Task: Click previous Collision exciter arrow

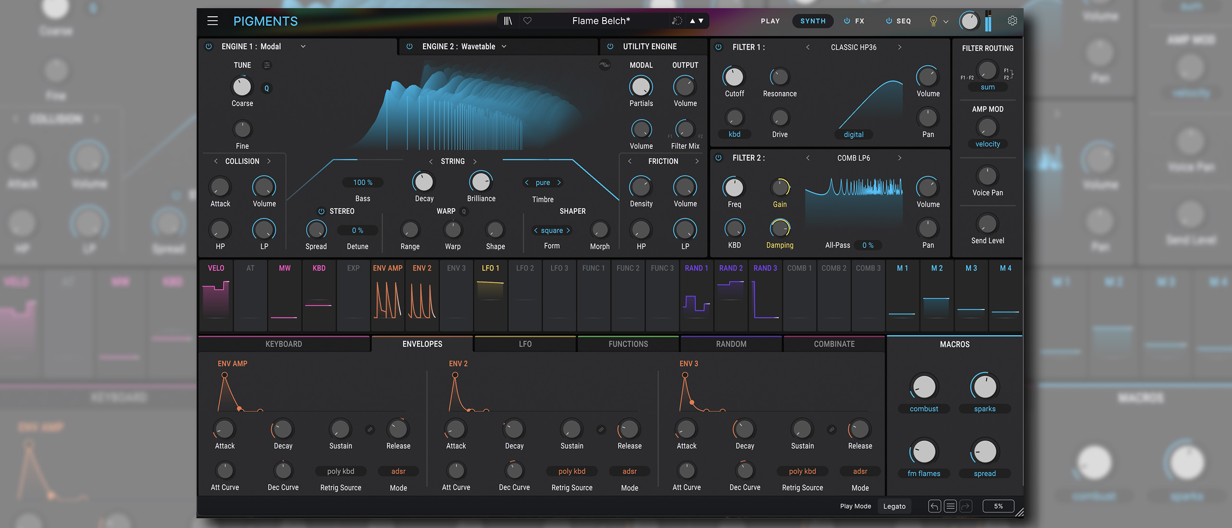Action: click(x=216, y=161)
